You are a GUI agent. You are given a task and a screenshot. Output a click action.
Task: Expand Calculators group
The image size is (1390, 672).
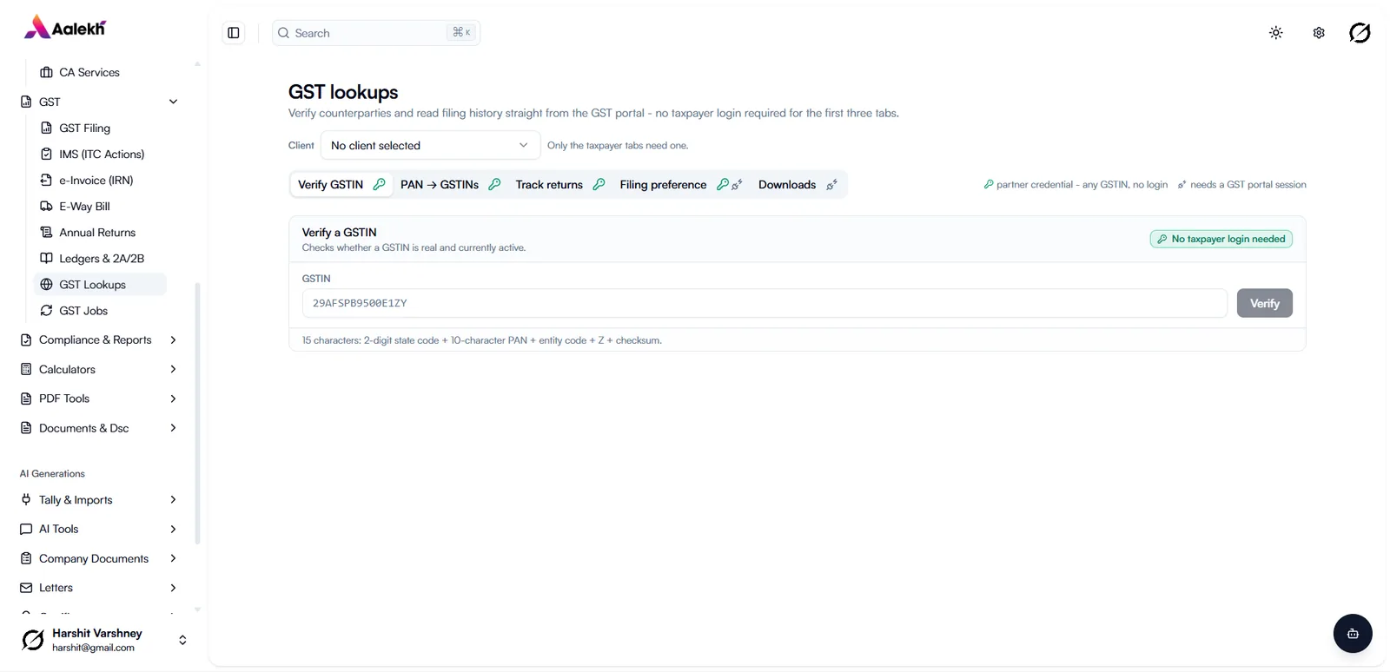[99, 369]
